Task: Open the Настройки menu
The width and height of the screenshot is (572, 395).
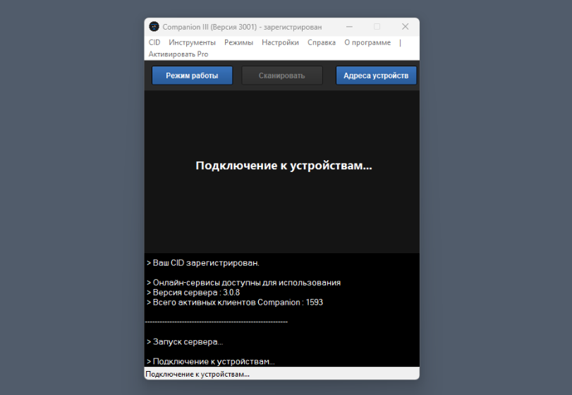Action: pyautogui.click(x=280, y=42)
